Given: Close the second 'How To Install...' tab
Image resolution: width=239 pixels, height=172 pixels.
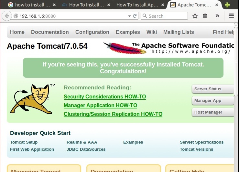Looking at the screenshot, I should tap(109, 5).
